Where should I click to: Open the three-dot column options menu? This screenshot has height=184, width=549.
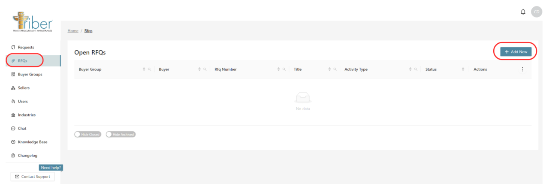(x=522, y=69)
